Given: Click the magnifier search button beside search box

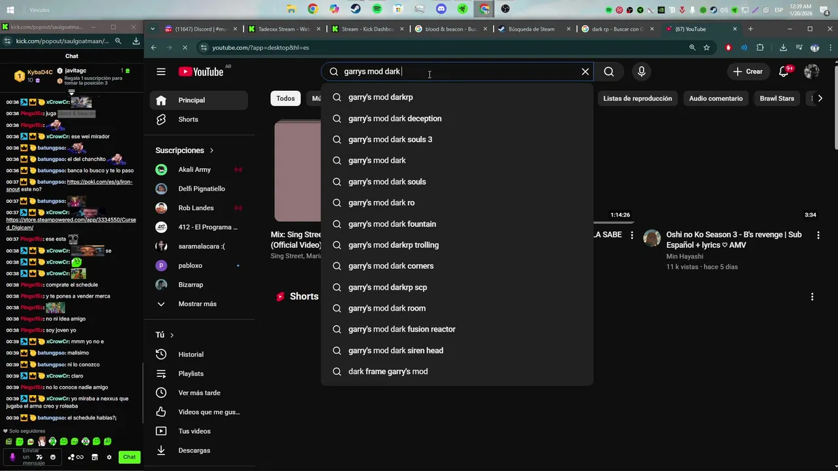Looking at the screenshot, I should [x=609, y=71].
